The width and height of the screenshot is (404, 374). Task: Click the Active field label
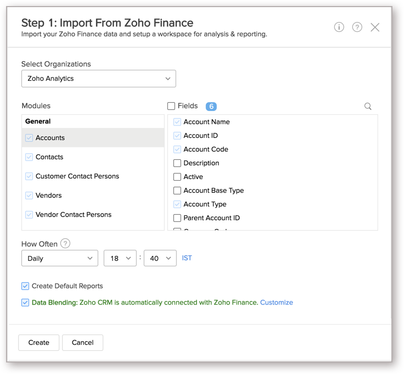coord(193,177)
